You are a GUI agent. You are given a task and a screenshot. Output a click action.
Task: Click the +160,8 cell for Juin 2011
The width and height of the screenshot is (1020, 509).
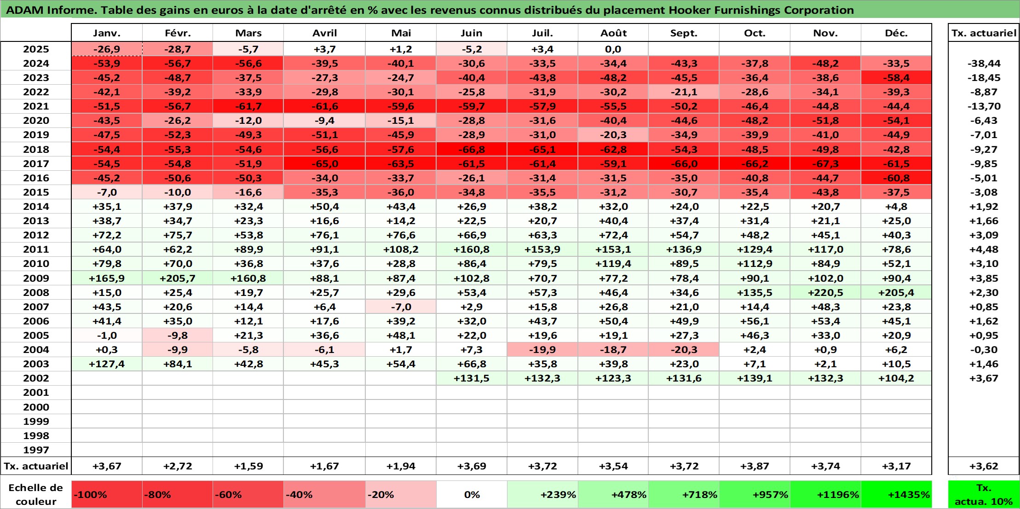pyautogui.click(x=472, y=249)
